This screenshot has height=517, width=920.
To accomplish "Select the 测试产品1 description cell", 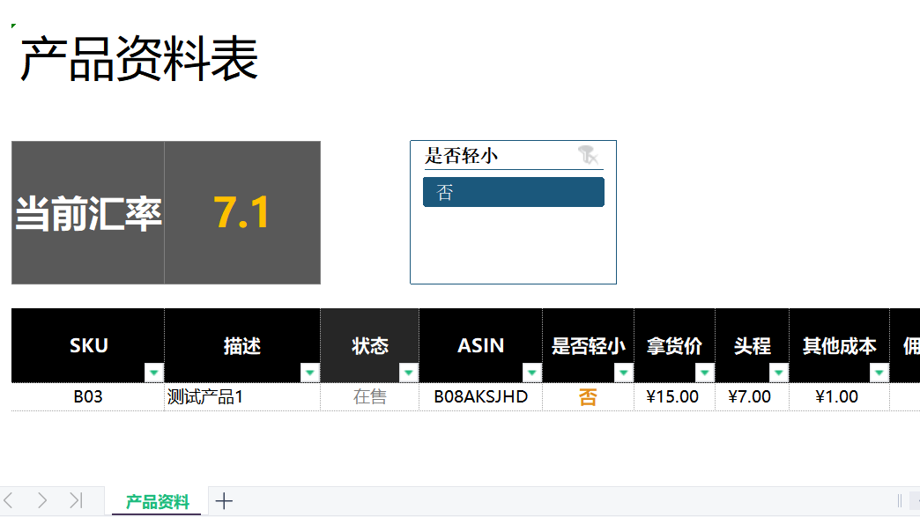I will click(242, 397).
